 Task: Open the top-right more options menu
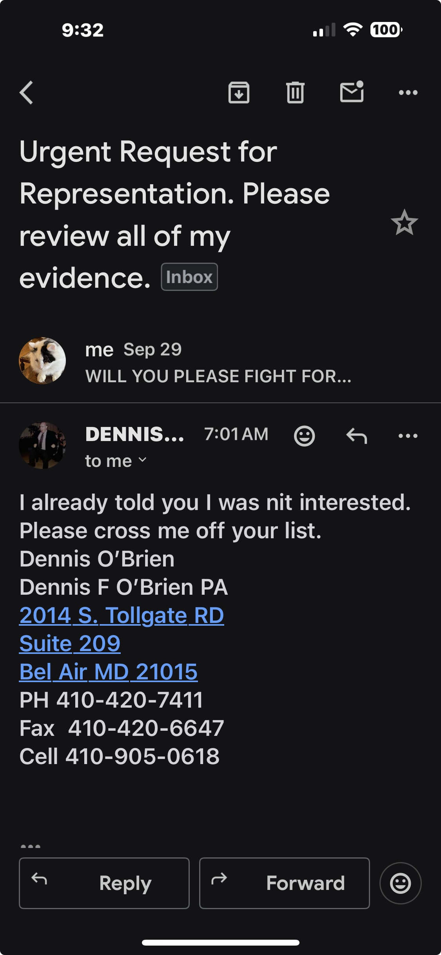[x=408, y=93]
